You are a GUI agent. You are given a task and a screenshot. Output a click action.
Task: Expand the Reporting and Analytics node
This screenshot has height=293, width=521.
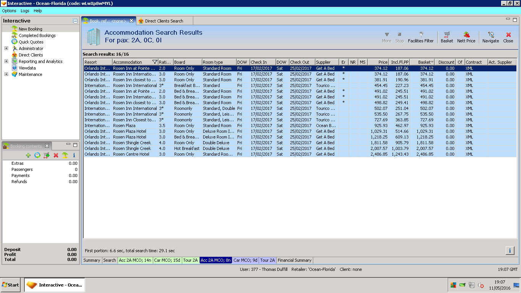[6, 61]
